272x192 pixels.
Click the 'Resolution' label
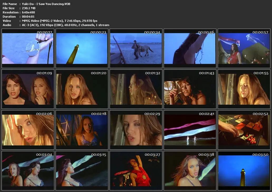10,12
